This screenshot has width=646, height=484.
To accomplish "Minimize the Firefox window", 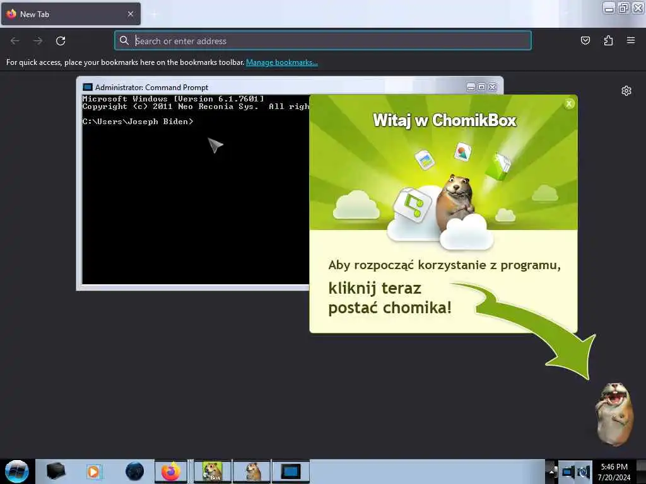I will tap(609, 8).
